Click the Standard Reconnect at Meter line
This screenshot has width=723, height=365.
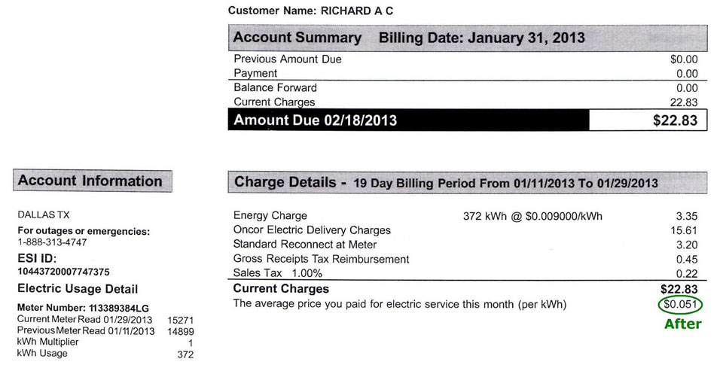[x=465, y=245]
